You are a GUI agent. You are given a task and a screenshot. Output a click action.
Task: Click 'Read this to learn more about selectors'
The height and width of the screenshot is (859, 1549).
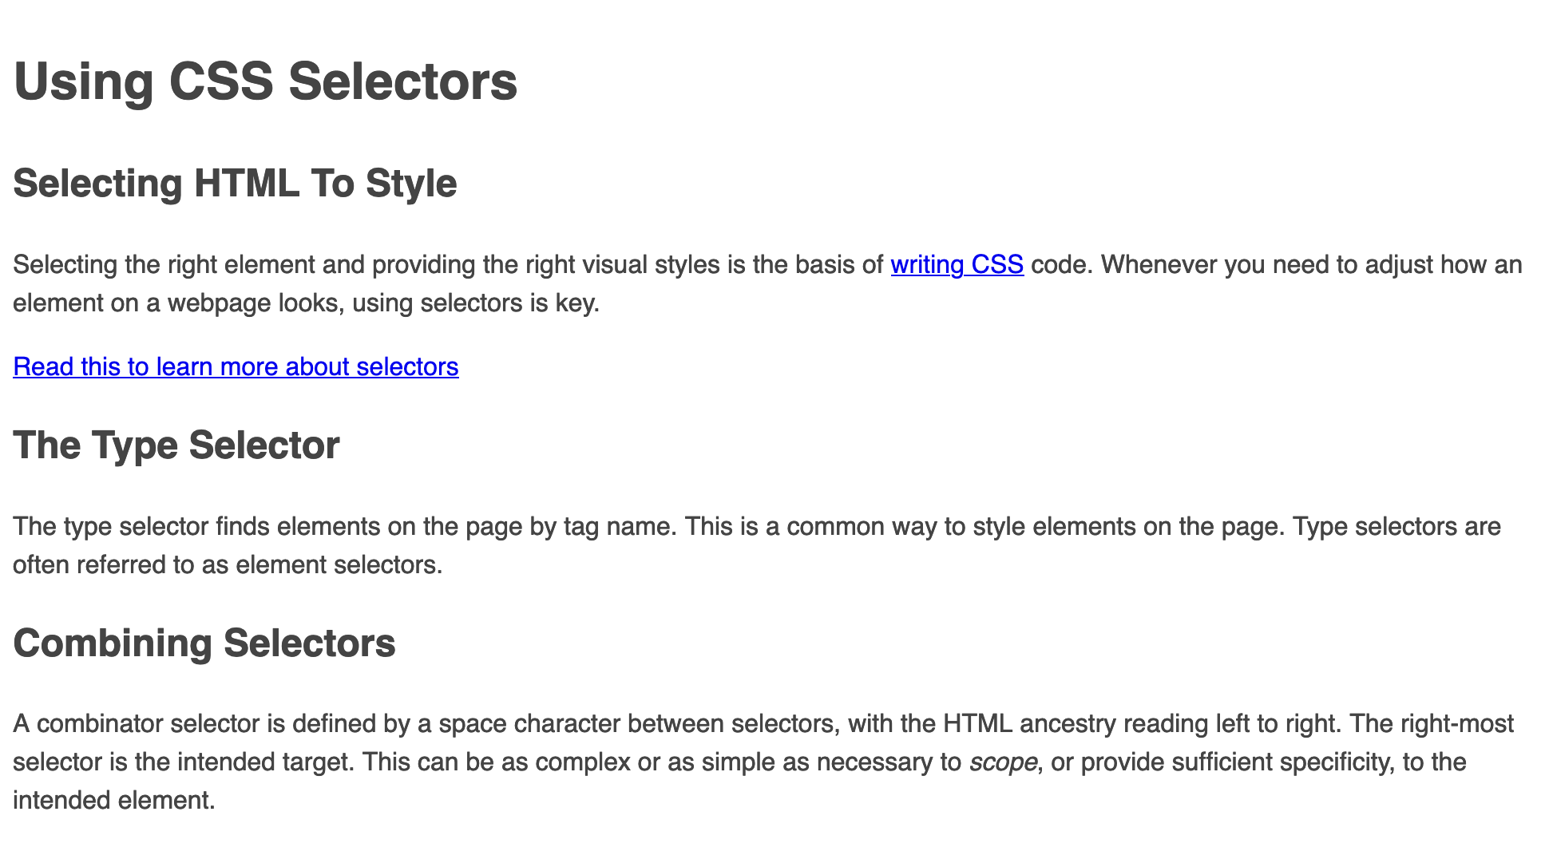click(x=236, y=366)
